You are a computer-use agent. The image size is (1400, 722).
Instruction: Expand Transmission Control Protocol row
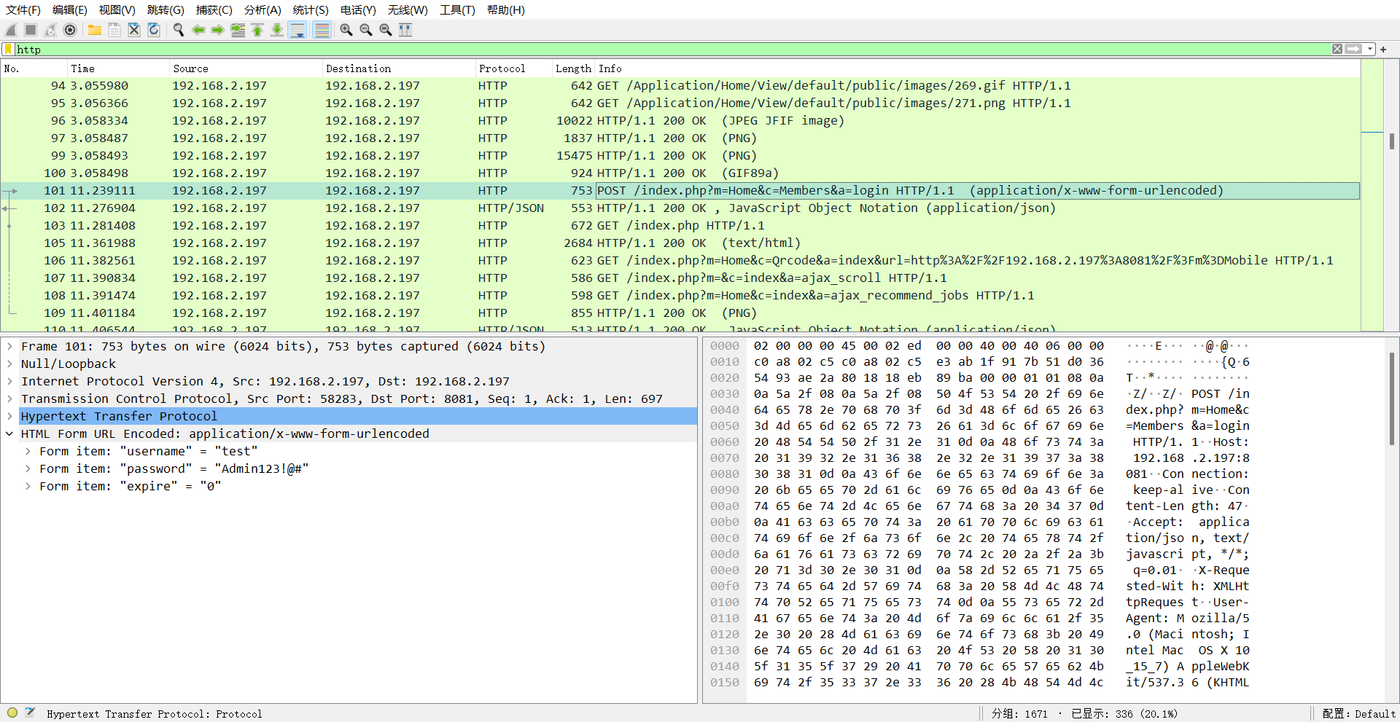click(x=9, y=399)
